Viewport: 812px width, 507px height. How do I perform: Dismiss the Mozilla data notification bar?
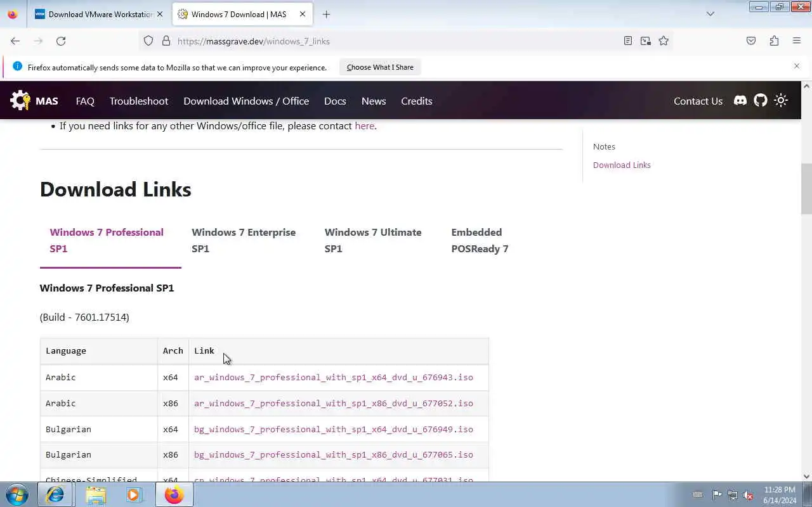click(797, 66)
